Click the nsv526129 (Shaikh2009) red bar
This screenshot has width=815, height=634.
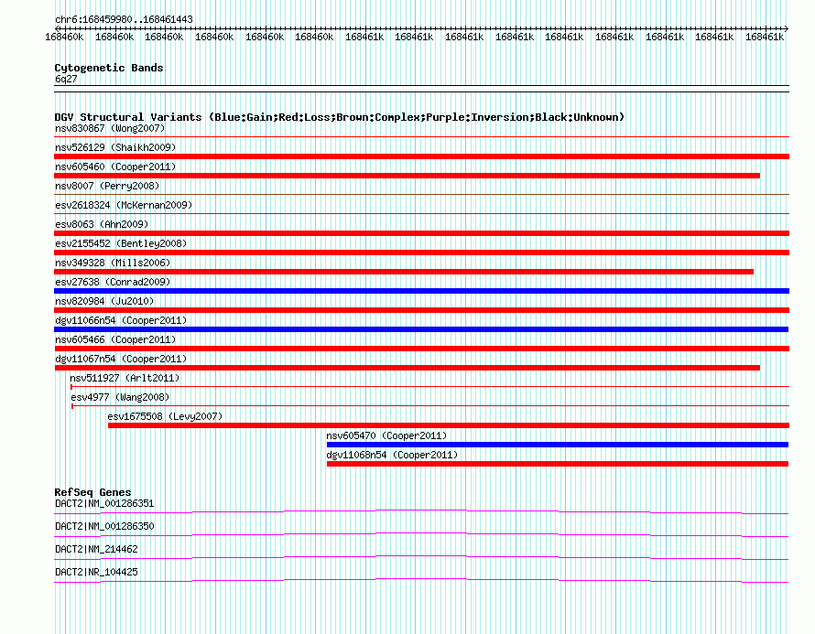[x=421, y=156]
